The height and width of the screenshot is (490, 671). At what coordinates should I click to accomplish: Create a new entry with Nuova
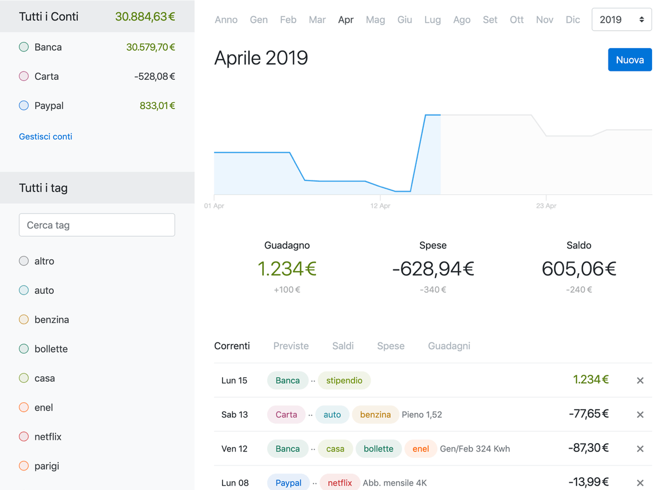coord(630,60)
